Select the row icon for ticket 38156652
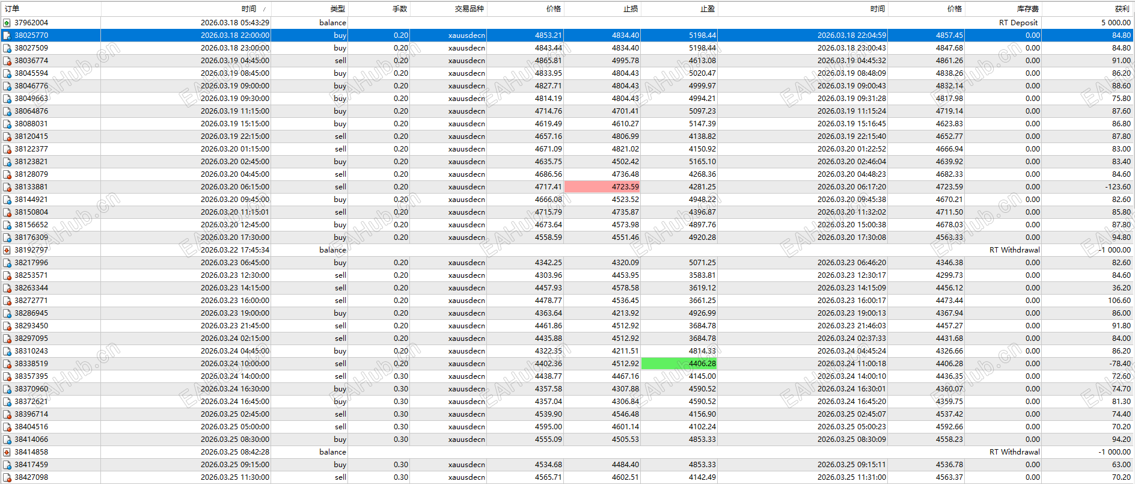 pos(7,225)
